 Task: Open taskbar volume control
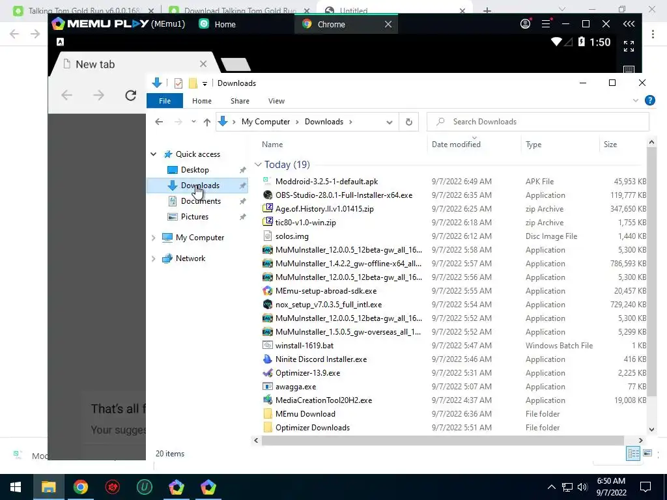tap(582, 487)
